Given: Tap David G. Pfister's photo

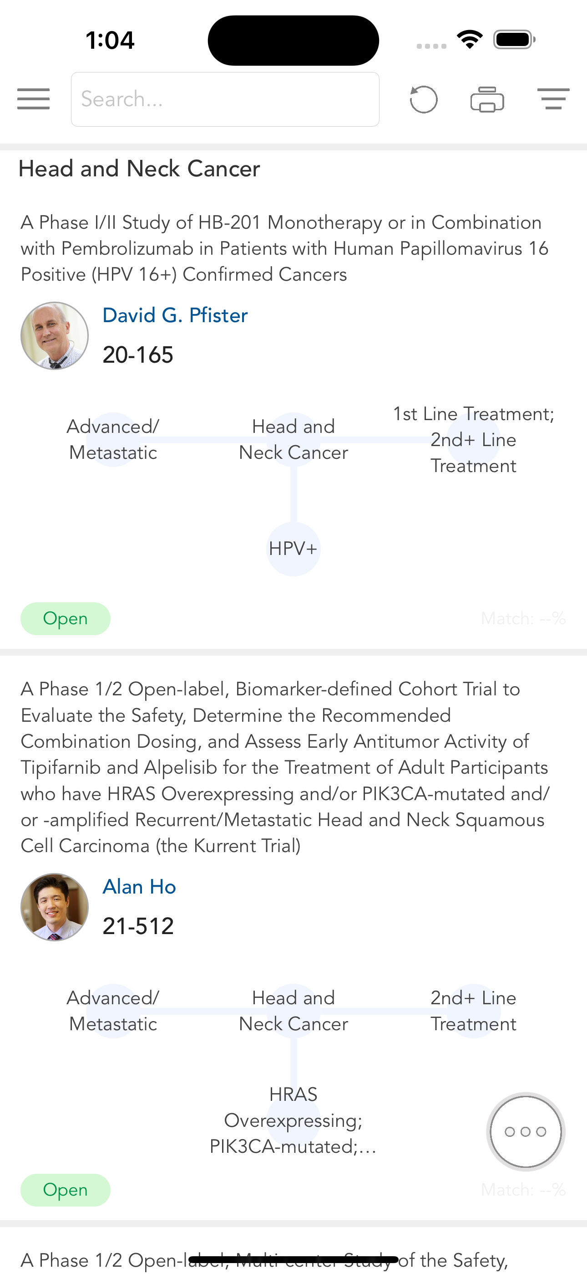Looking at the screenshot, I should [x=54, y=336].
